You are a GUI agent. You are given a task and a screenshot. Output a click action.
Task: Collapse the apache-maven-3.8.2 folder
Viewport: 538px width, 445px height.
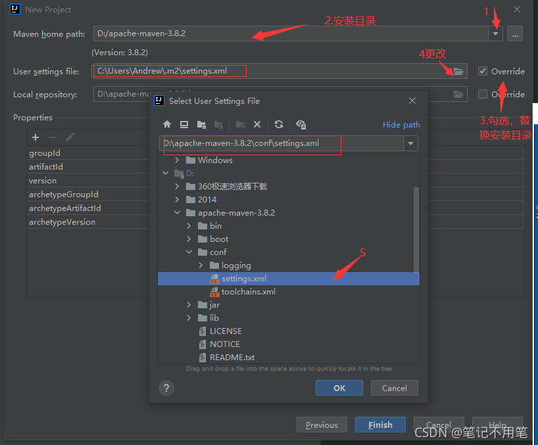177,212
